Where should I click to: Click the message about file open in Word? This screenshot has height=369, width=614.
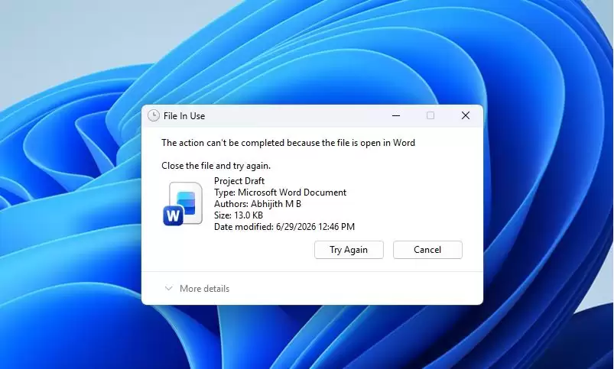pyautogui.click(x=288, y=143)
